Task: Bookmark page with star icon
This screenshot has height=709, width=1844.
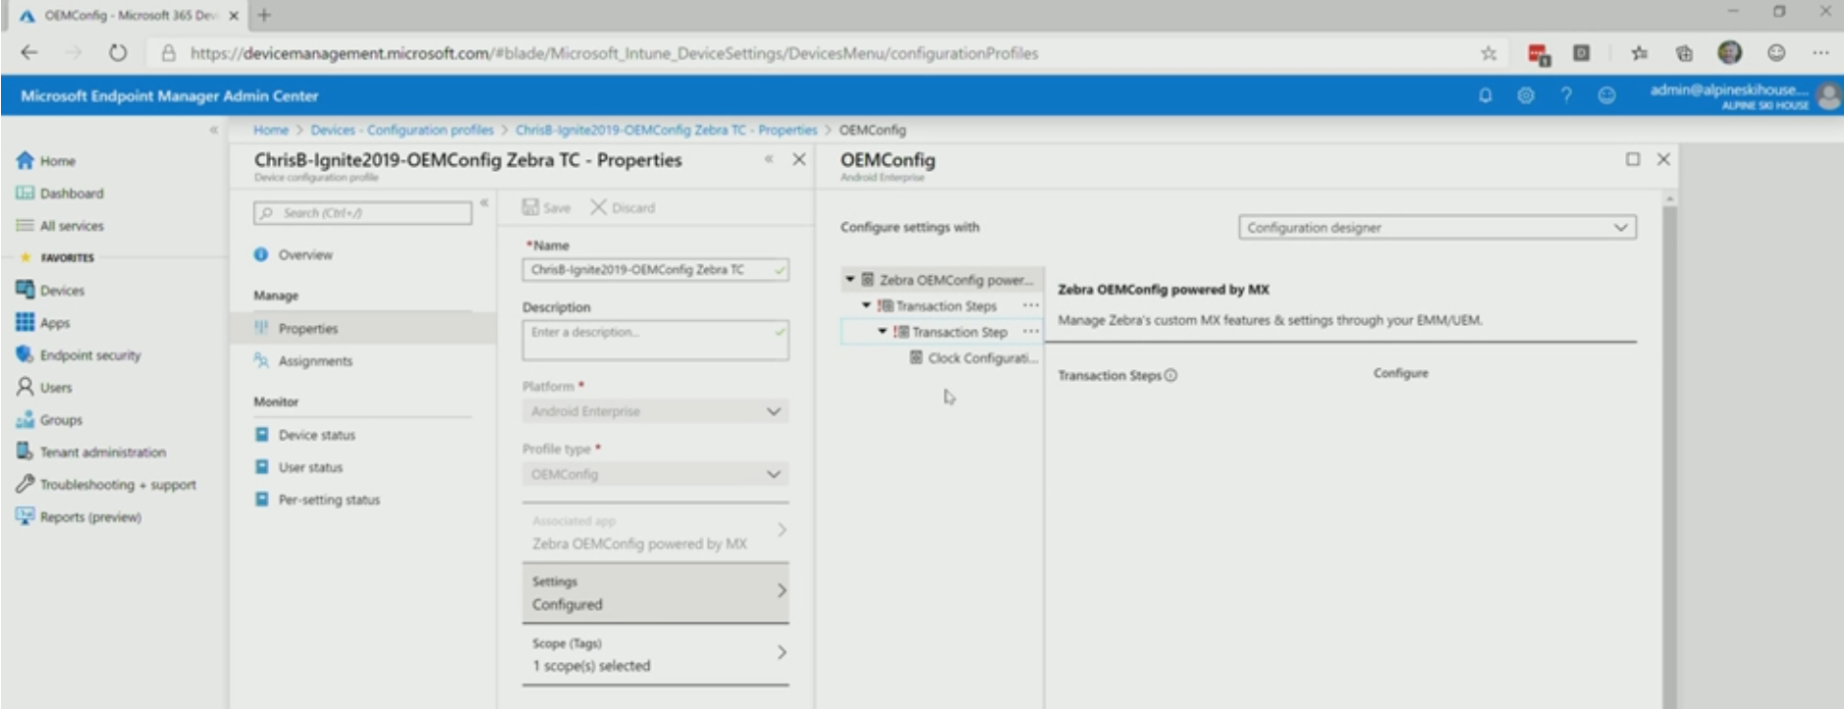Action: point(1489,53)
